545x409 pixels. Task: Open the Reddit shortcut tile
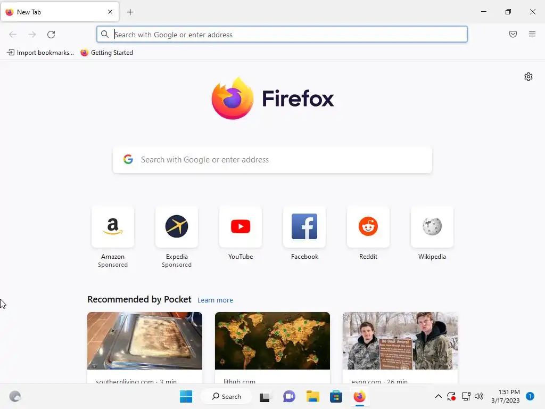point(368,227)
